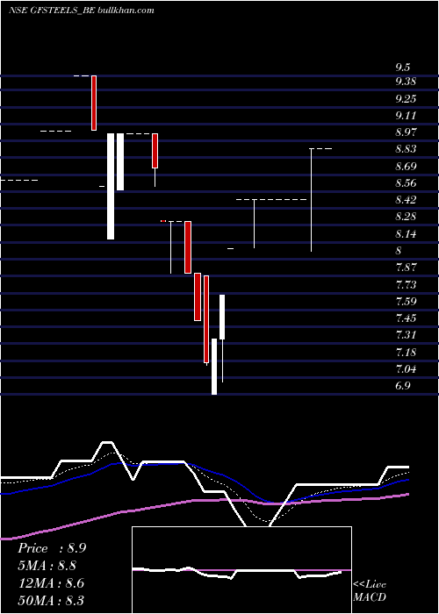Click the Live MACD label
The image size is (439, 614).
pos(370,590)
